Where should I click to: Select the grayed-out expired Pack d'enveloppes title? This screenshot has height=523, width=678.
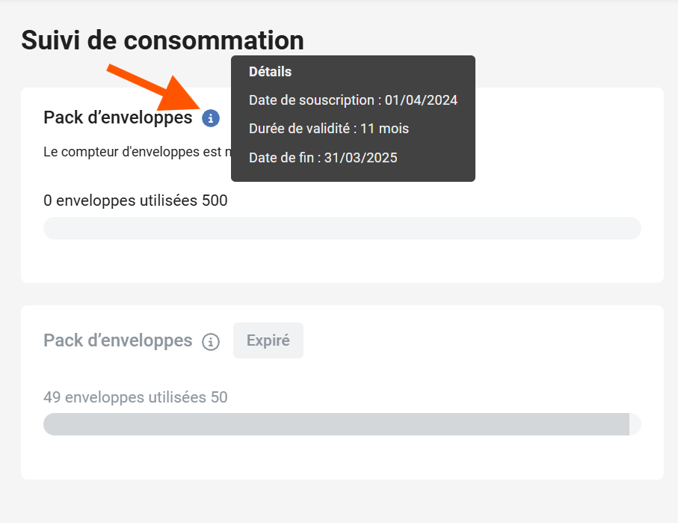click(x=118, y=340)
